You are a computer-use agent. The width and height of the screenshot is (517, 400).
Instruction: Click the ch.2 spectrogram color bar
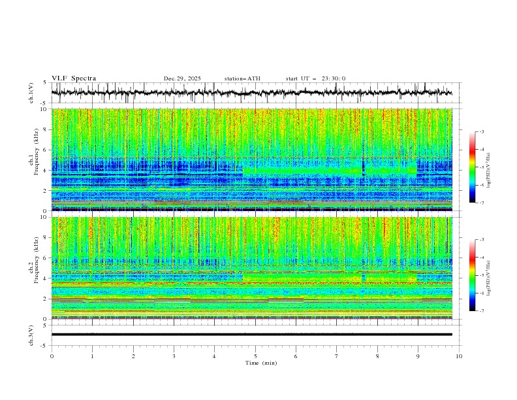point(472,275)
